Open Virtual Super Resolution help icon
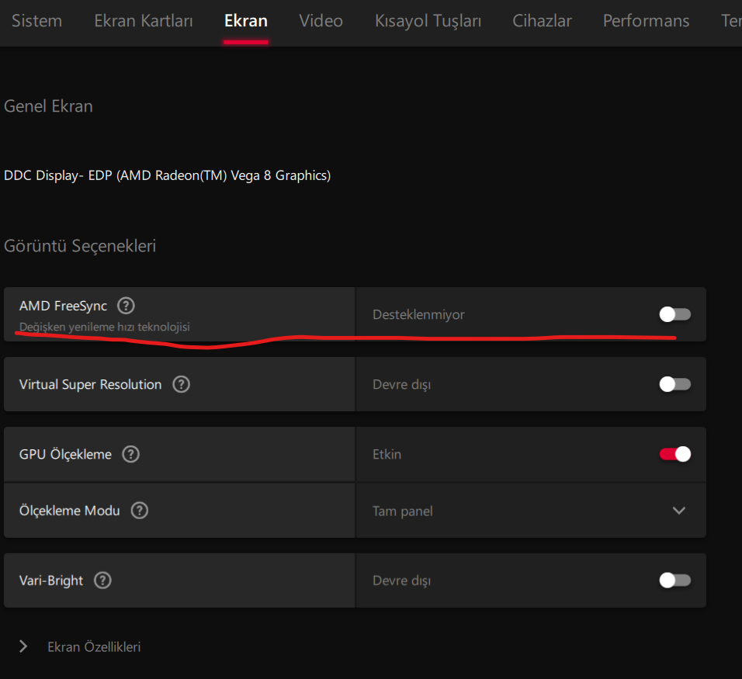Viewport: 742px width, 679px height. tap(182, 384)
